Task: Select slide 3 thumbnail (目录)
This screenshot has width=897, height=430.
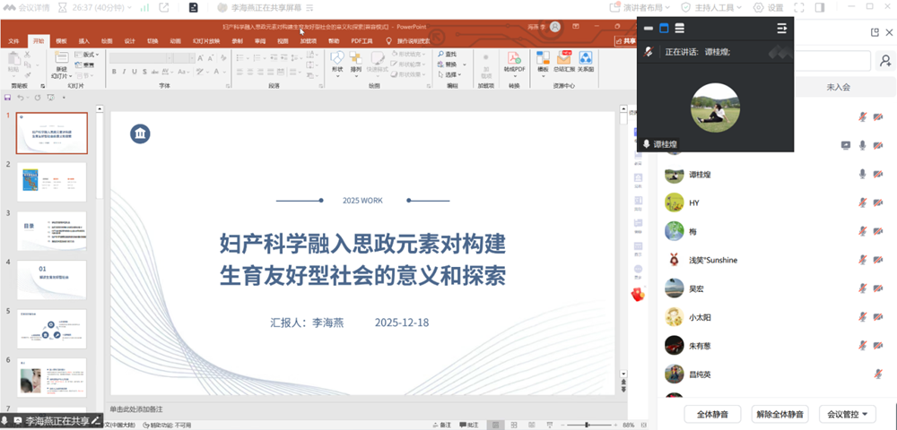Action: click(x=51, y=231)
